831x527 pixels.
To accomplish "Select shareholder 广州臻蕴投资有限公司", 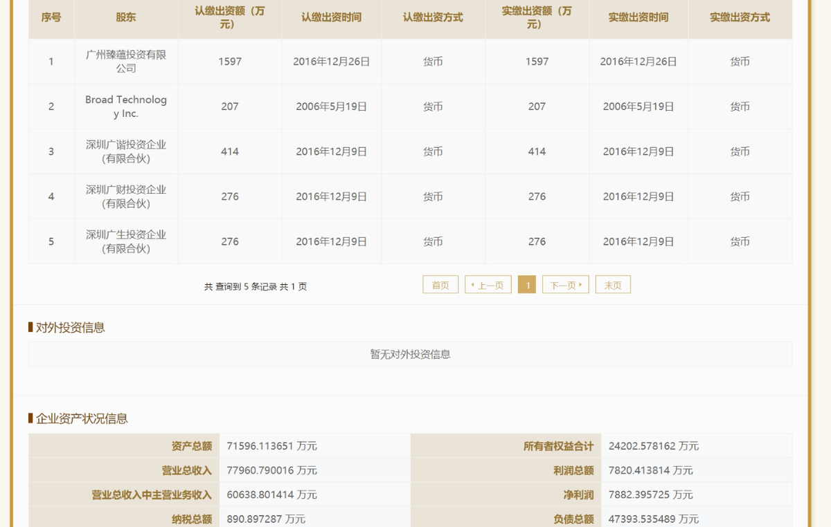I will pyautogui.click(x=126, y=62).
